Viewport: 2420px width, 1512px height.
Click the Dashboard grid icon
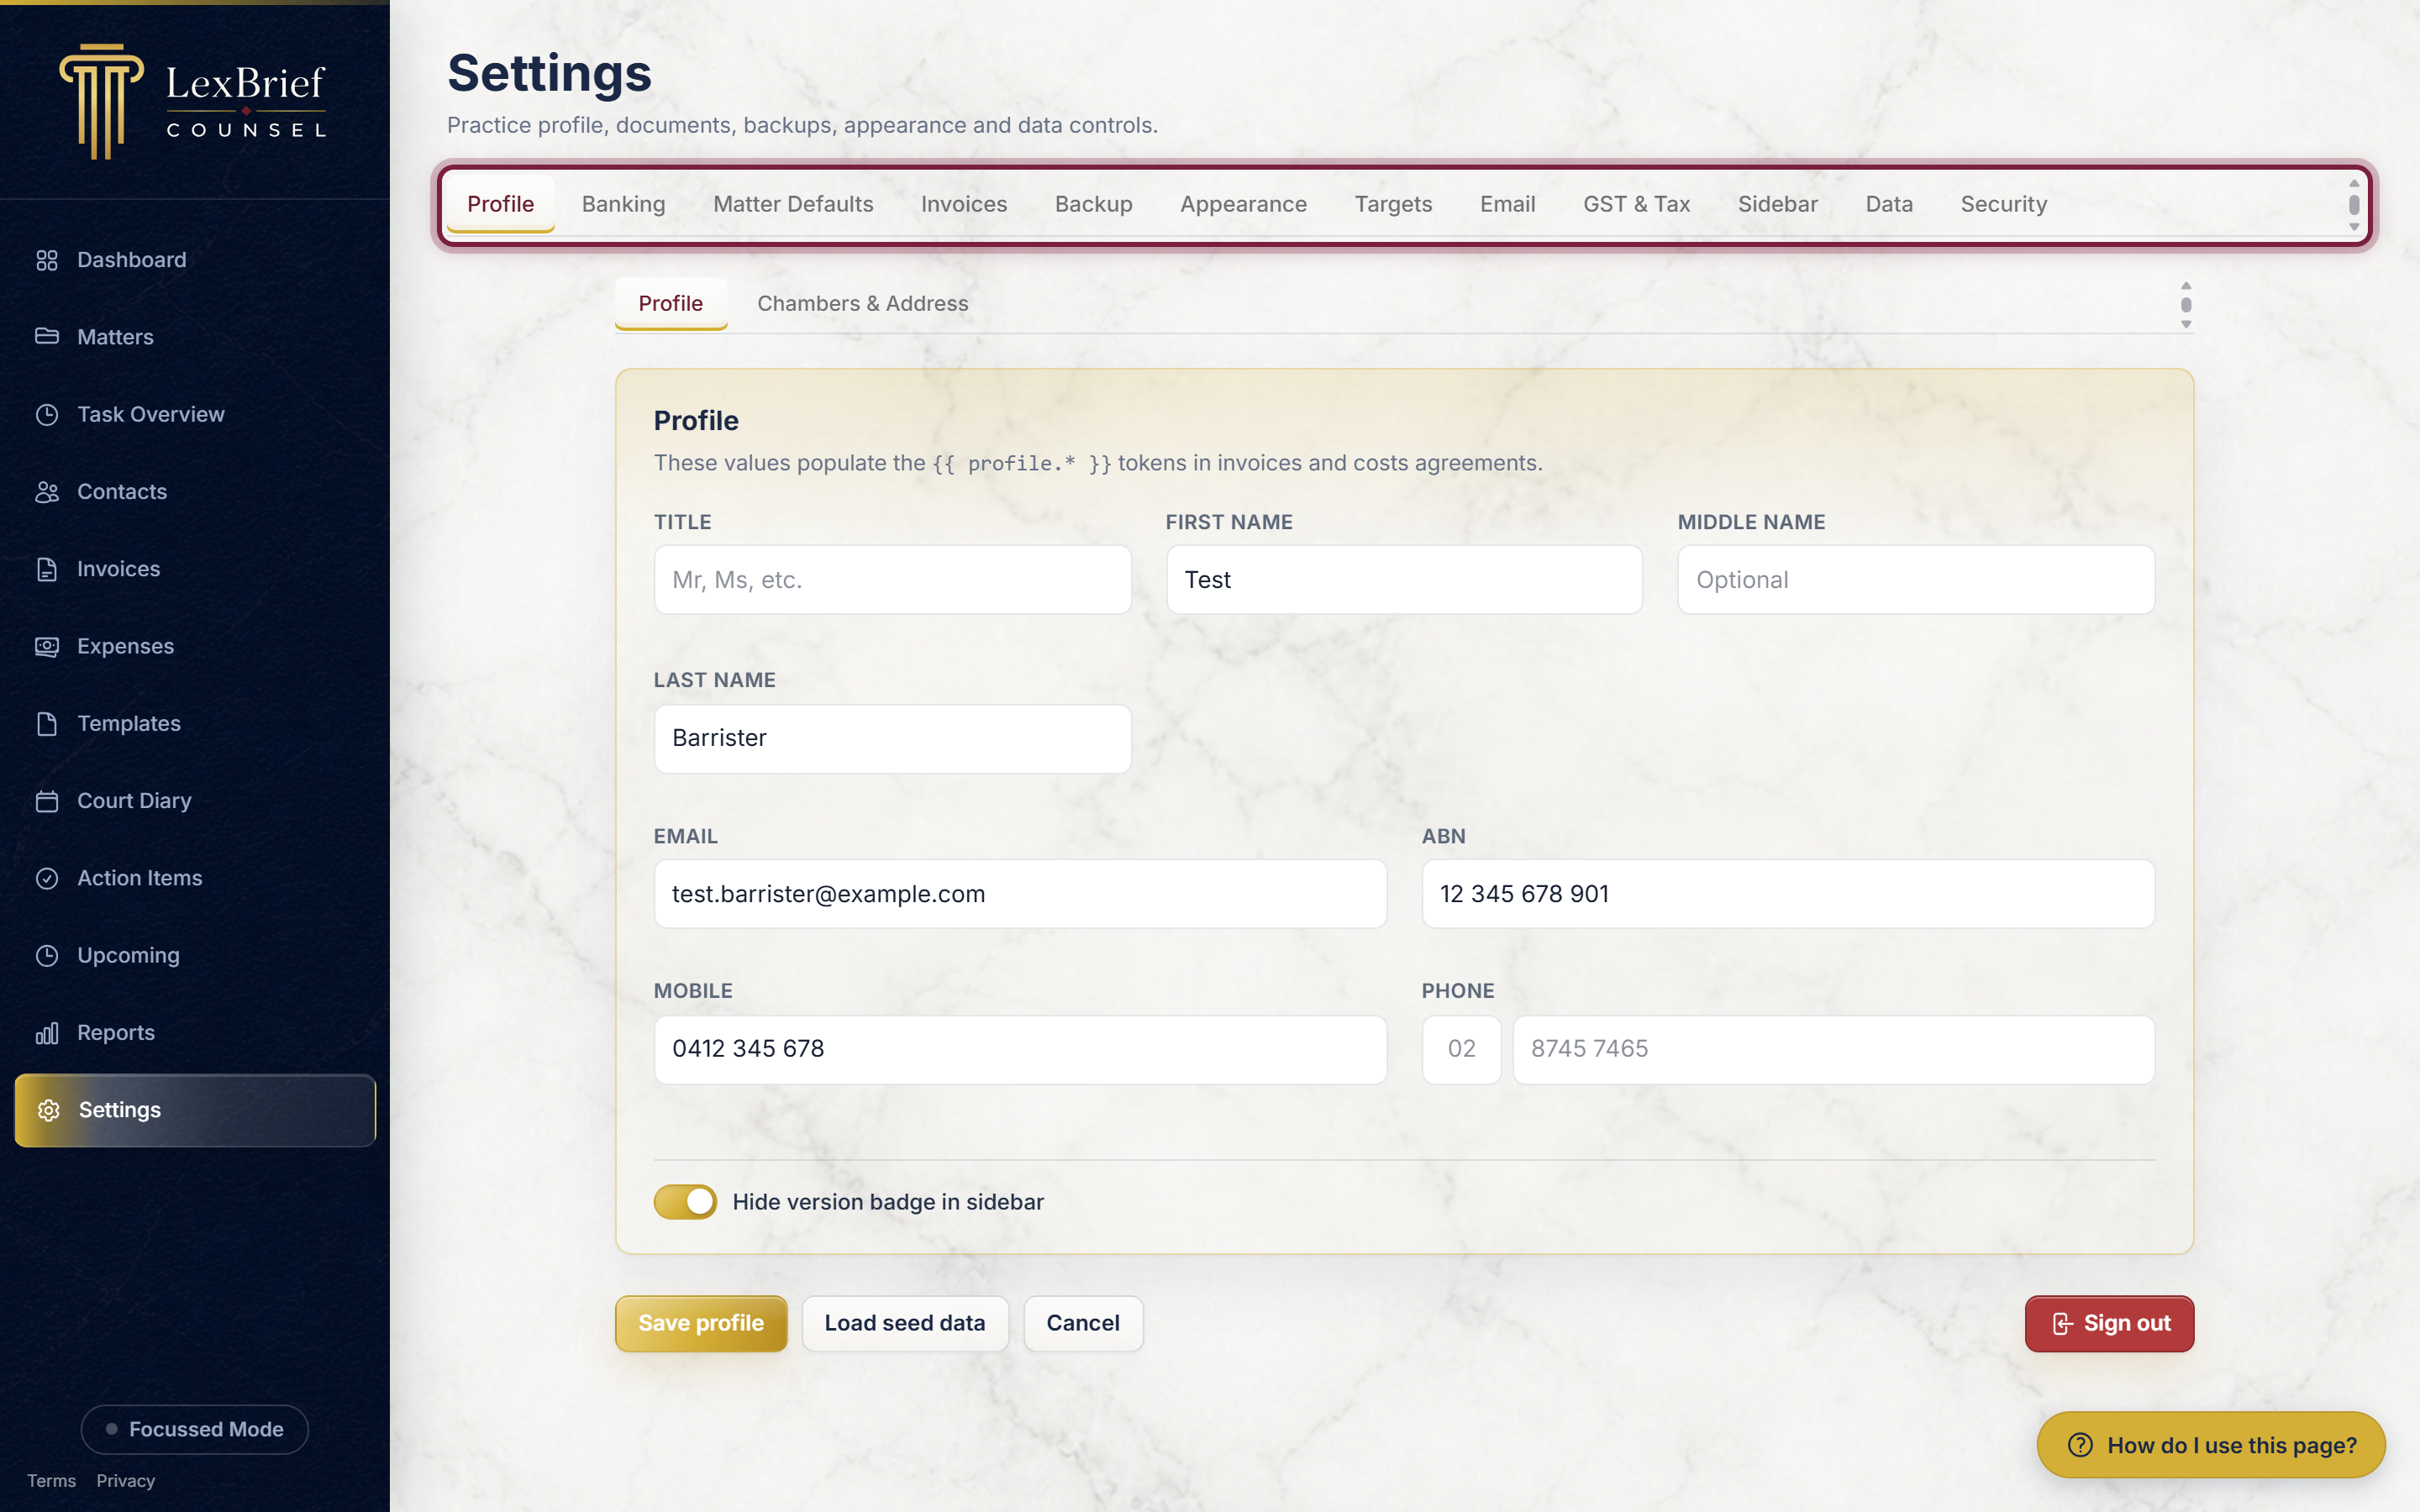pyautogui.click(x=47, y=260)
